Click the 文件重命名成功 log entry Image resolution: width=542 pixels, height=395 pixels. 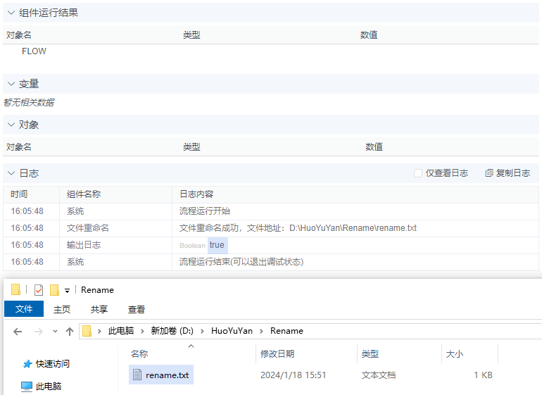[x=298, y=228]
